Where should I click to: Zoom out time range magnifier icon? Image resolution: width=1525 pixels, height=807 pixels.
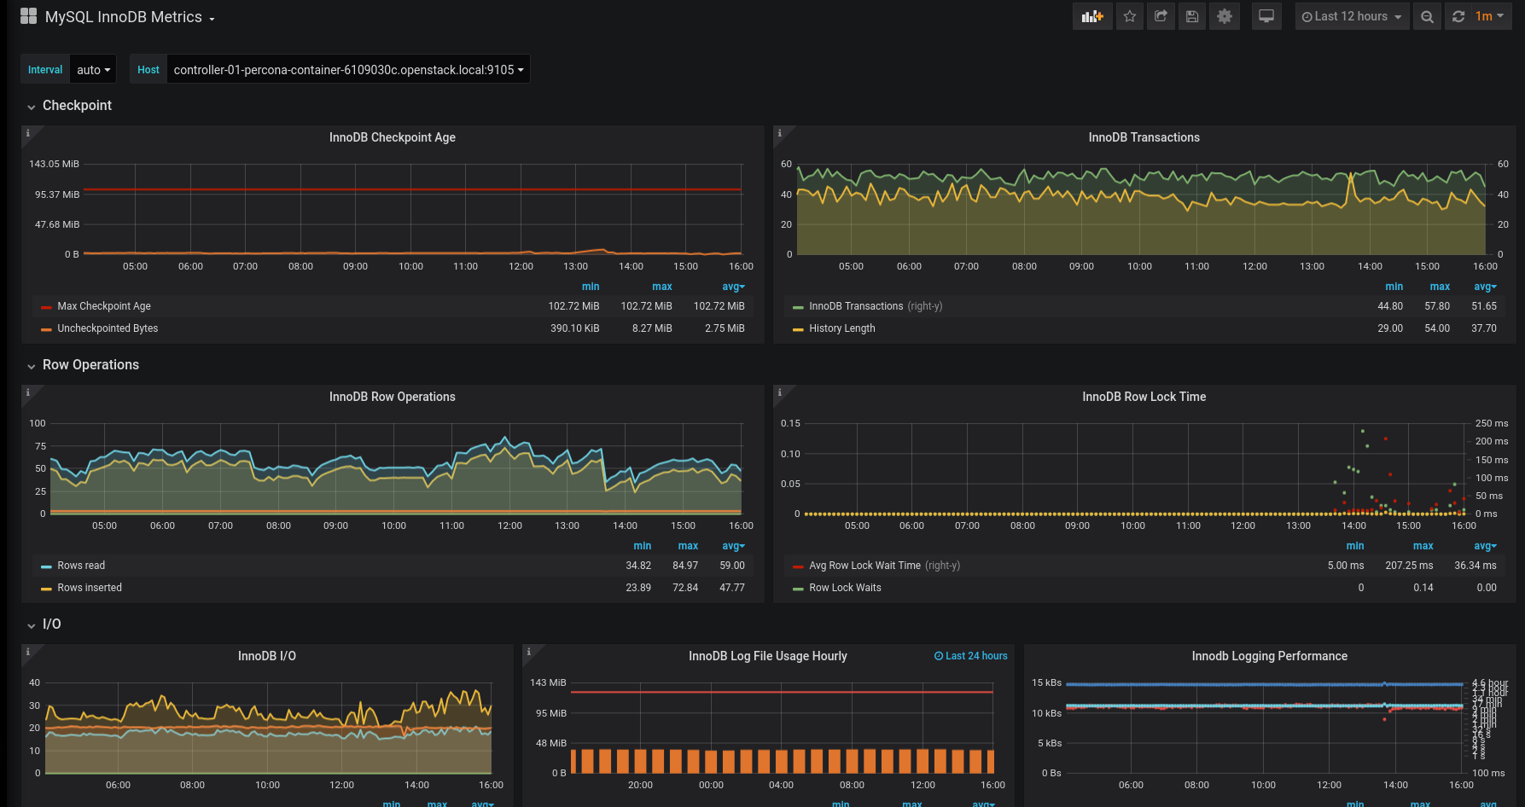[x=1427, y=16]
